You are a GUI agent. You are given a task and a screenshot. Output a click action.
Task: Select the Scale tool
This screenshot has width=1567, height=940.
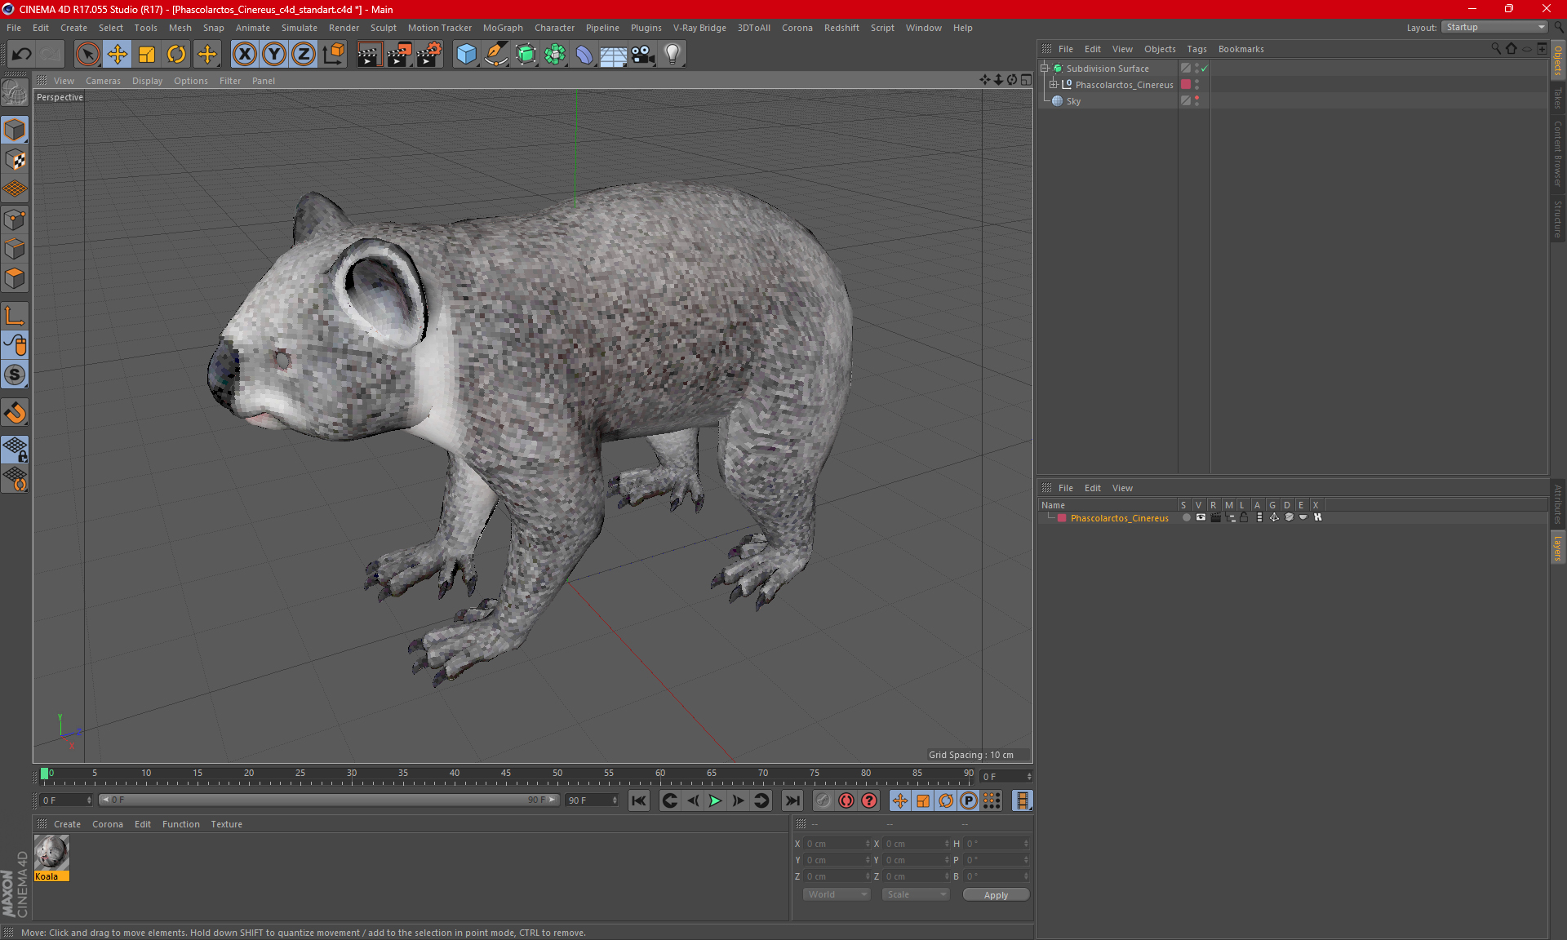(147, 55)
